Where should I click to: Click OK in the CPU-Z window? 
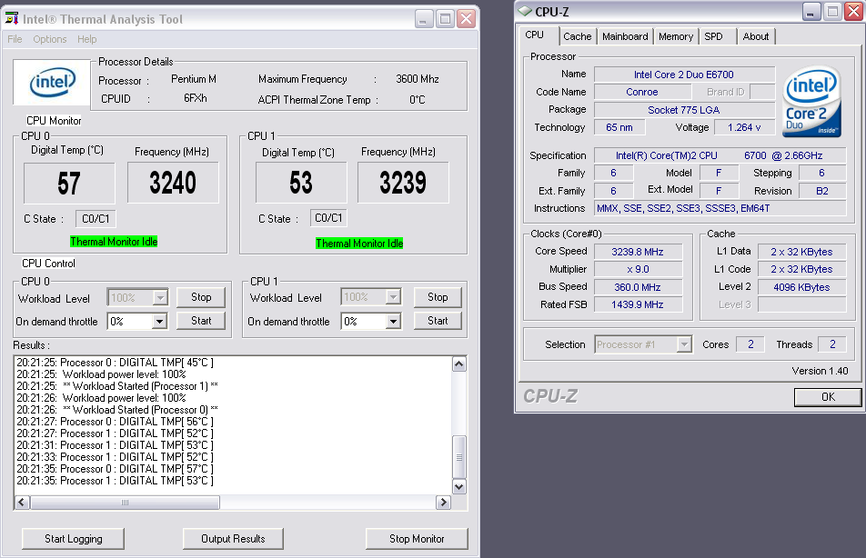click(828, 397)
